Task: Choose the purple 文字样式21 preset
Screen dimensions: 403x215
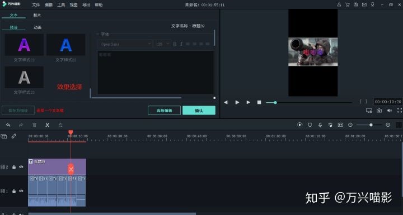Action: coord(24,45)
